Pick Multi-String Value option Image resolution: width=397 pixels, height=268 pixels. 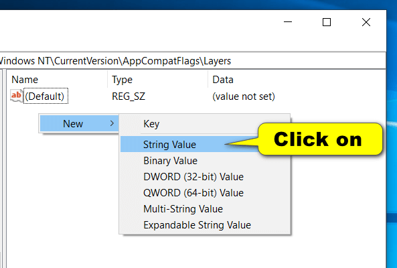point(183,209)
